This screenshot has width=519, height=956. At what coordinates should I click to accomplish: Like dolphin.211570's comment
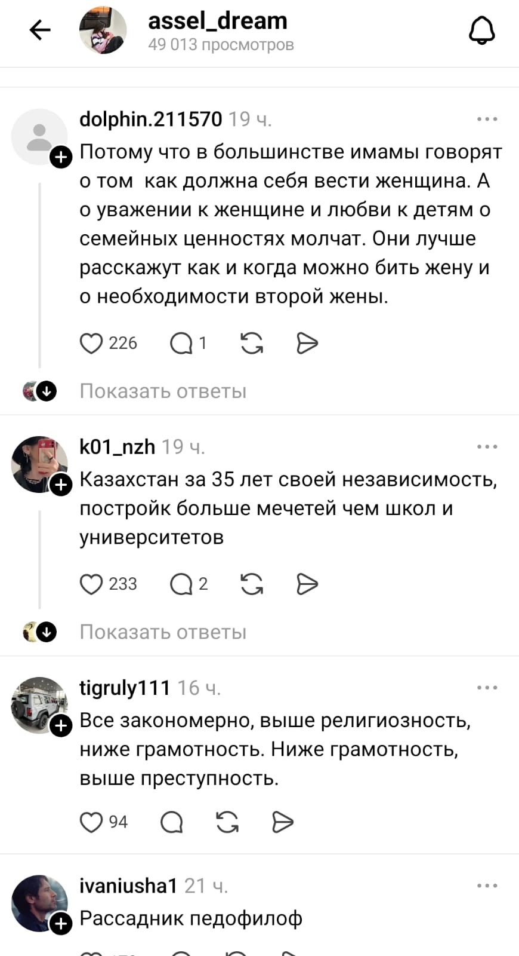click(91, 344)
